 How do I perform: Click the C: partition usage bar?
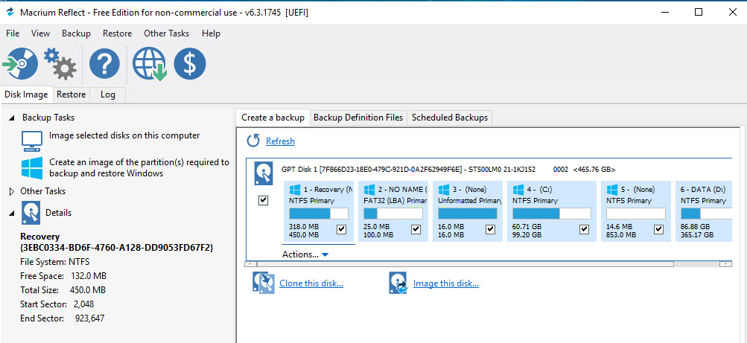[x=552, y=213]
